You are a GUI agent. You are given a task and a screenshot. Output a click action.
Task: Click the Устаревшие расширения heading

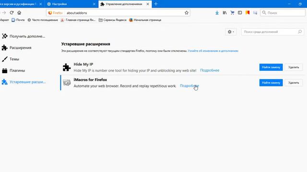click(x=85, y=44)
